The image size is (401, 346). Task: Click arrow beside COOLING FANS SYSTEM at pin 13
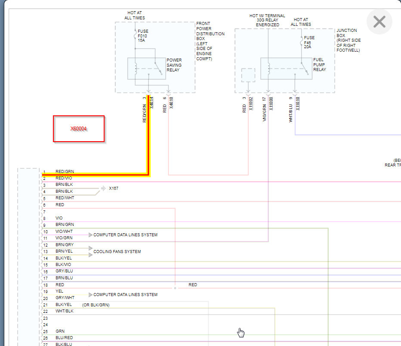[90, 255]
